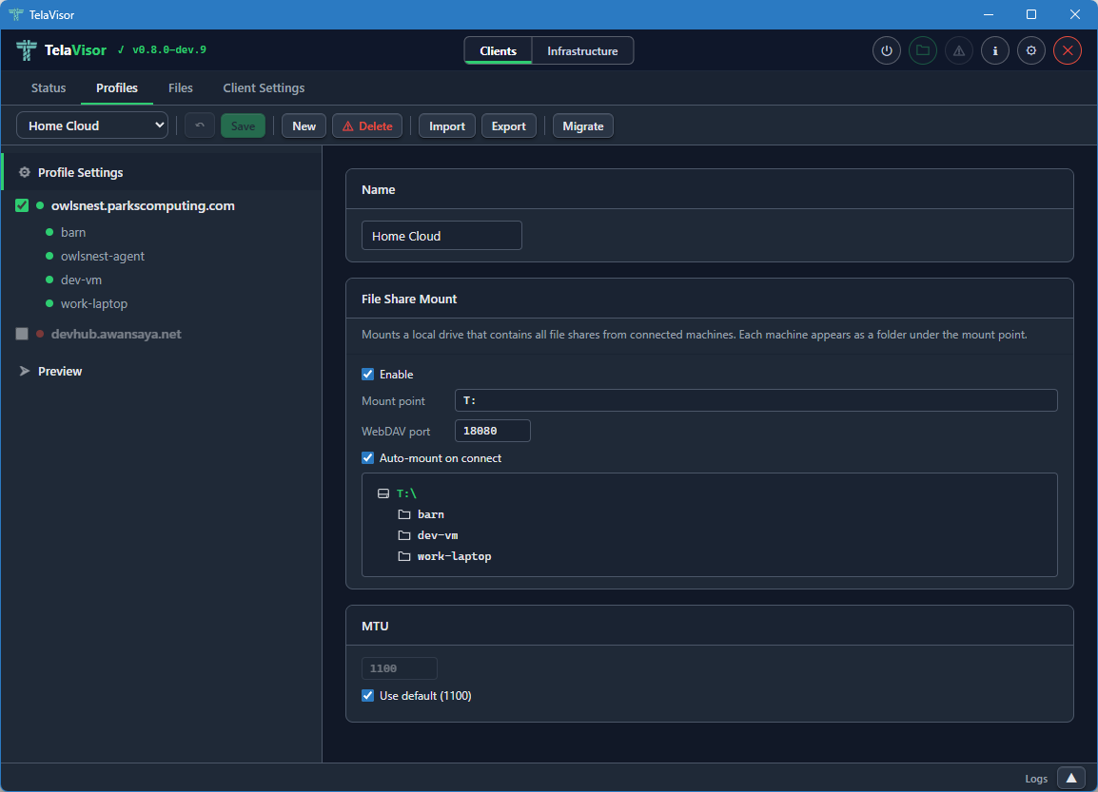Open the settings gear icon
1098x792 pixels.
(1030, 50)
